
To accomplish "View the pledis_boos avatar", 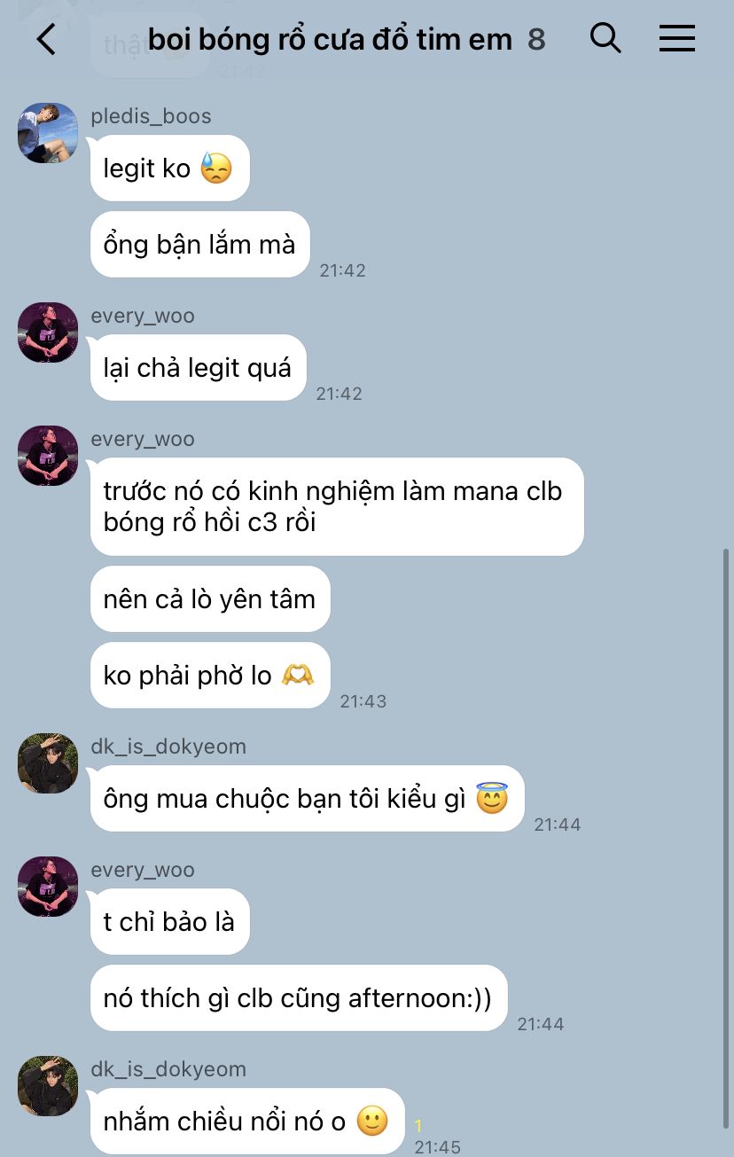I will pyautogui.click(x=48, y=133).
